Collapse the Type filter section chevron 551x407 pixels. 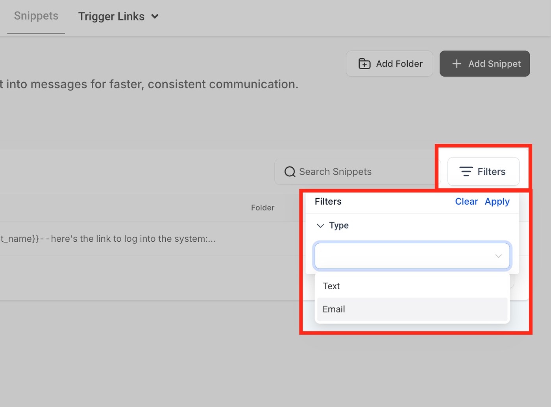[x=320, y=226]
